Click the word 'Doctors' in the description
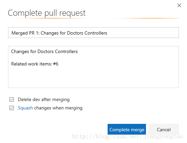The image size is (187, 143). [x=45, y=52]
